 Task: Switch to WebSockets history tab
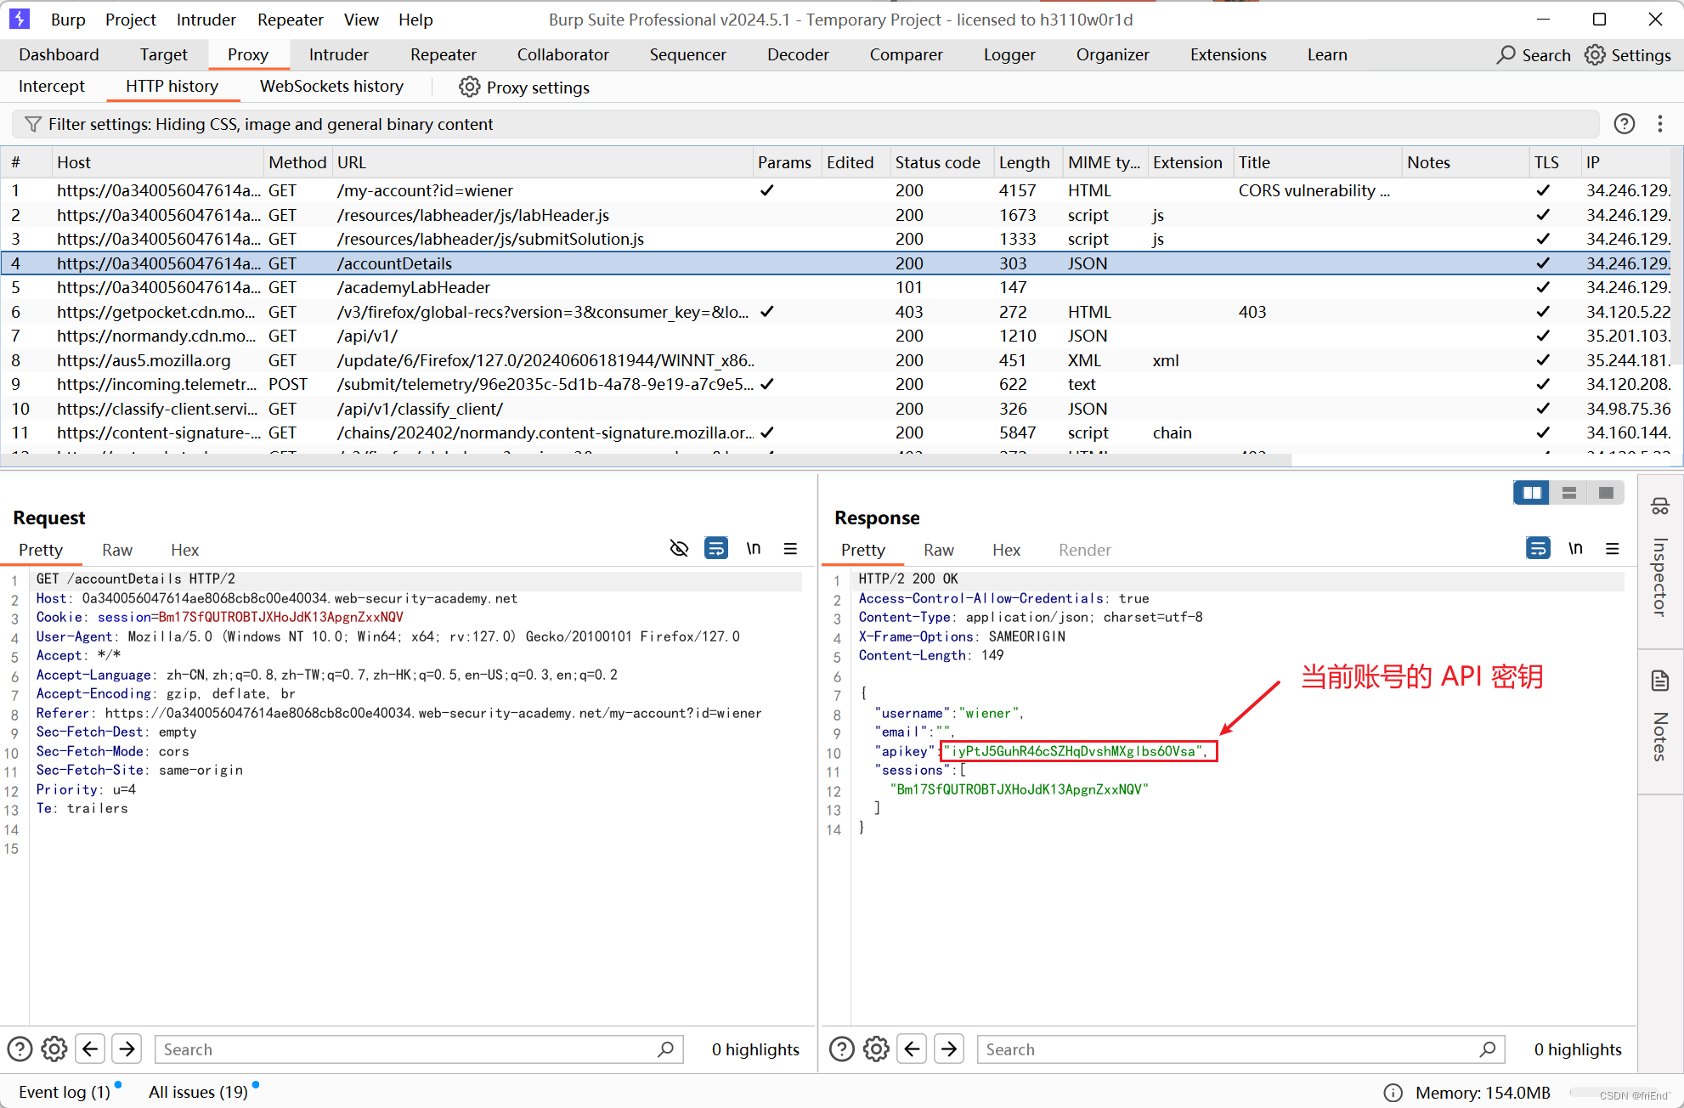click(x=331, y=87)
